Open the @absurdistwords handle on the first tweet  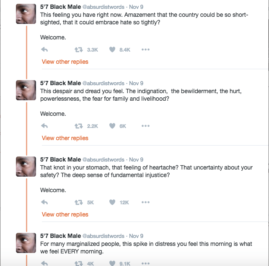[x=103, y=7]
